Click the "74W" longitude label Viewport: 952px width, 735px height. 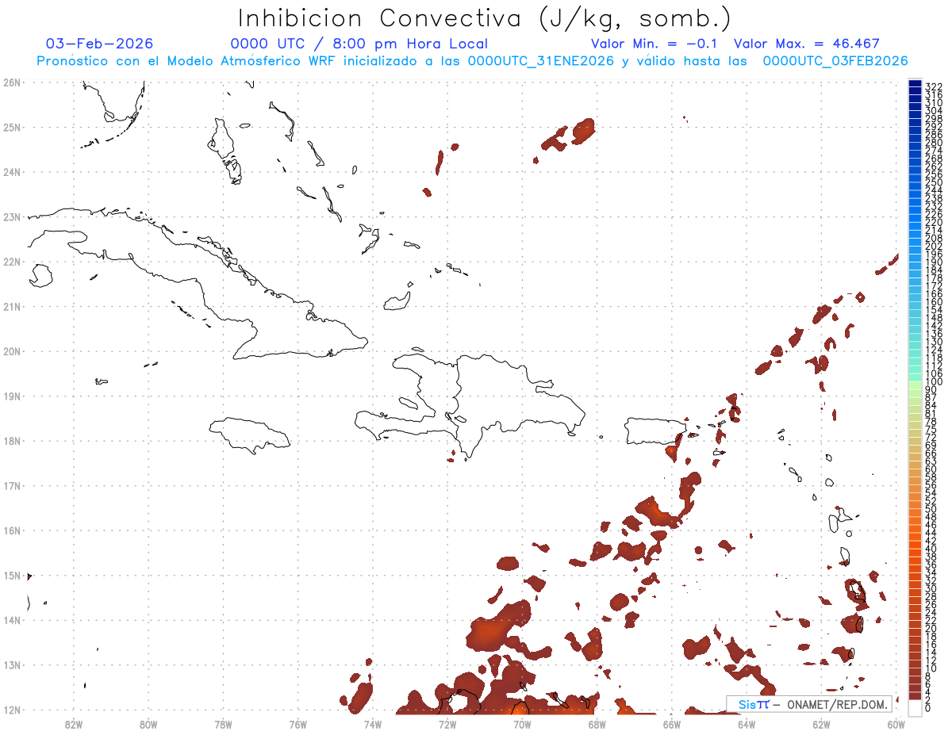tap(373, 724)
